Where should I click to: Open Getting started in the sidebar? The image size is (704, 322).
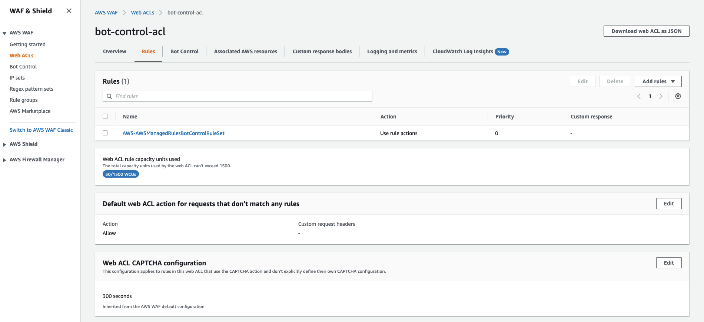[x=27, y=44]
